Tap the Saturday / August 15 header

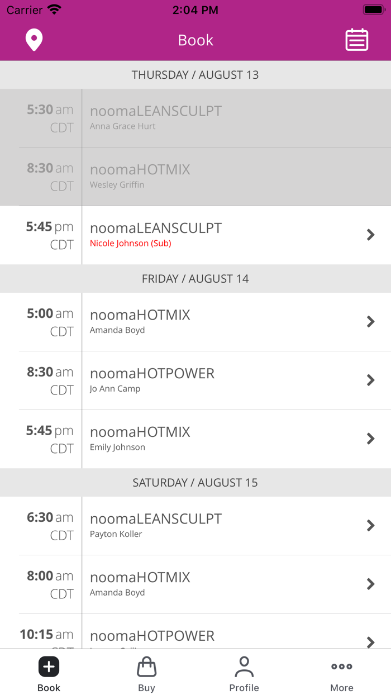pos(195,483)
